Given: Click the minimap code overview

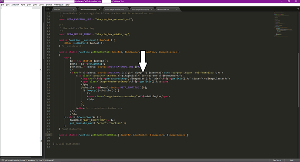Looking at the screenshot, I should (284, 24).
